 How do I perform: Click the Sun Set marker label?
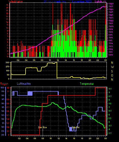tap(76, 127)
